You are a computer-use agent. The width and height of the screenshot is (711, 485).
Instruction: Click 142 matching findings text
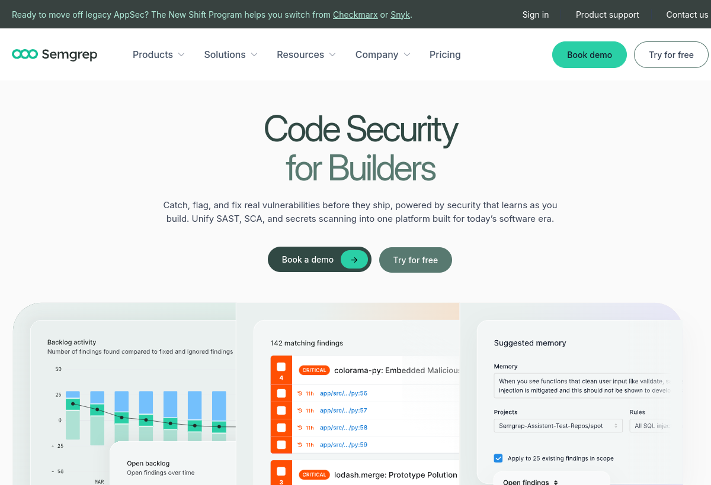(x=307, y=343)
